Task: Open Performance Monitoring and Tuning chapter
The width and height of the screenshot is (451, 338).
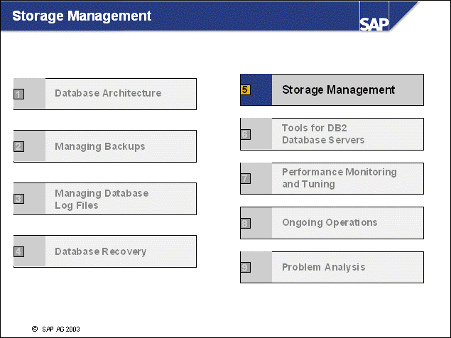Action: point(339,178)
